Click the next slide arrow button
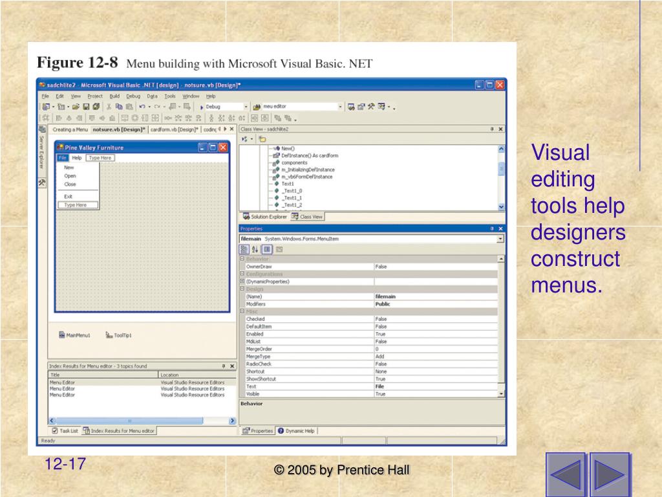The width and height of the screenshot is (662, 497). pyautogui.click(x=610, y=474)
